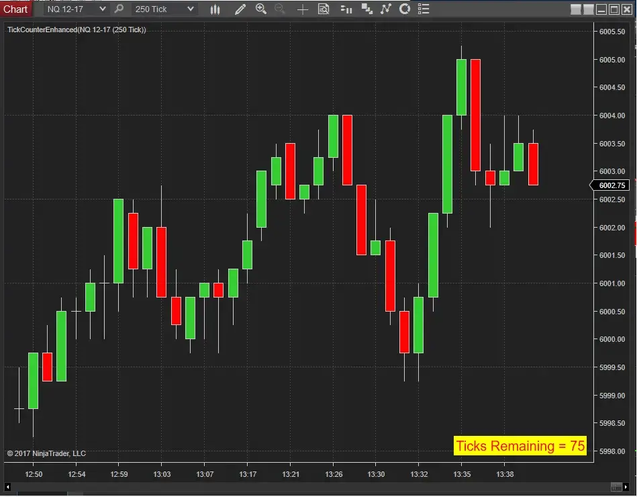637x497 pixels.
Task: Click the 13:35 time axis label
Action: point(462,474)
